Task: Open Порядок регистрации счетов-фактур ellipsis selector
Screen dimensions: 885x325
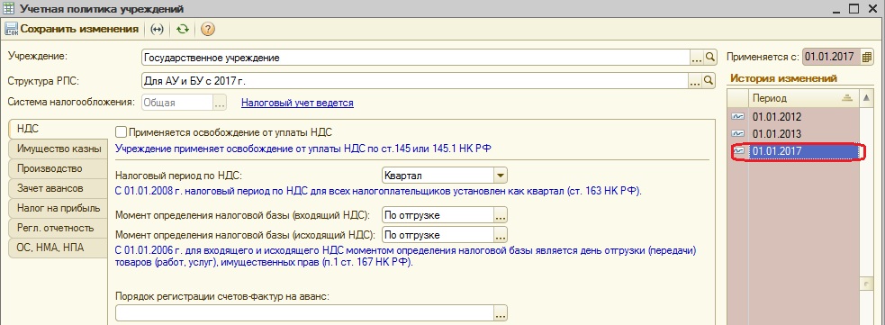Action: coord(501,312)
